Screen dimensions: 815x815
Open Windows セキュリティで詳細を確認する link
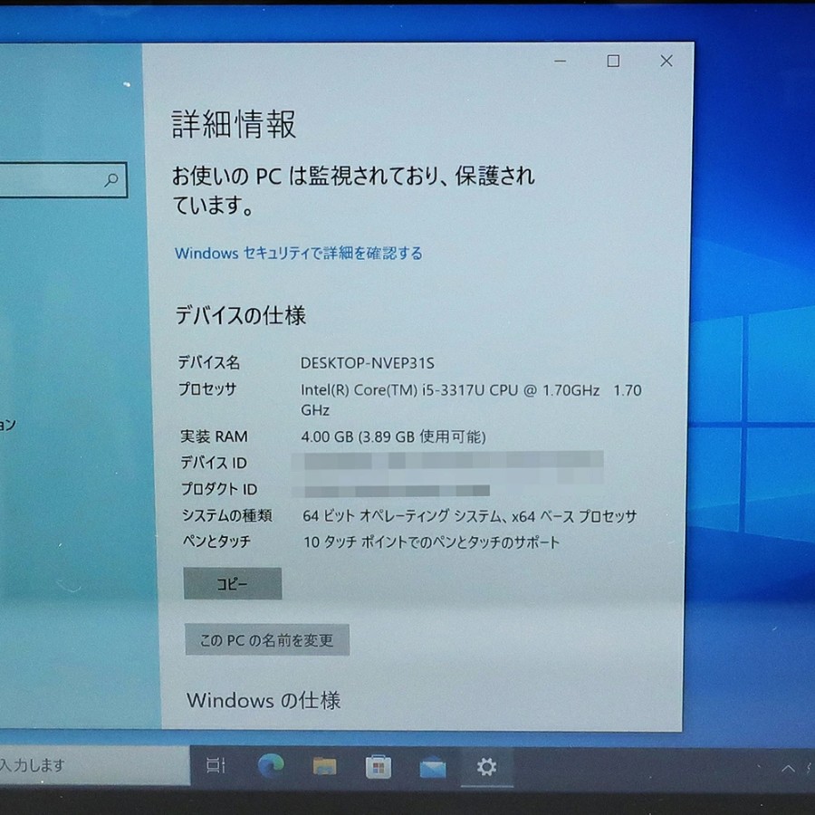coord(298,254)
